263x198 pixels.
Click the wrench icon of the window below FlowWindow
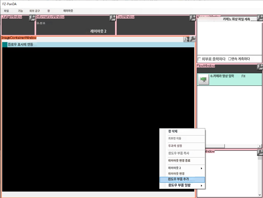tap(260, 153)
